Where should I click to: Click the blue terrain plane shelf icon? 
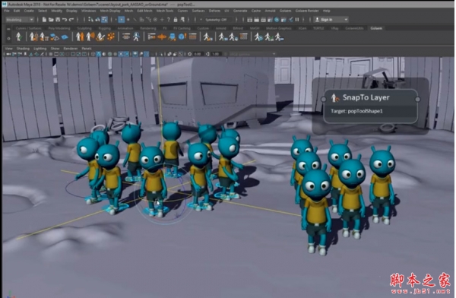coord(65,37)
